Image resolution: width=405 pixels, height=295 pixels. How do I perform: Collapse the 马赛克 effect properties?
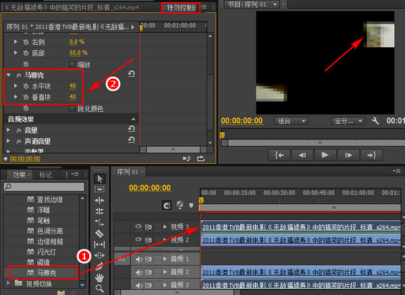(x=9, y=75)
